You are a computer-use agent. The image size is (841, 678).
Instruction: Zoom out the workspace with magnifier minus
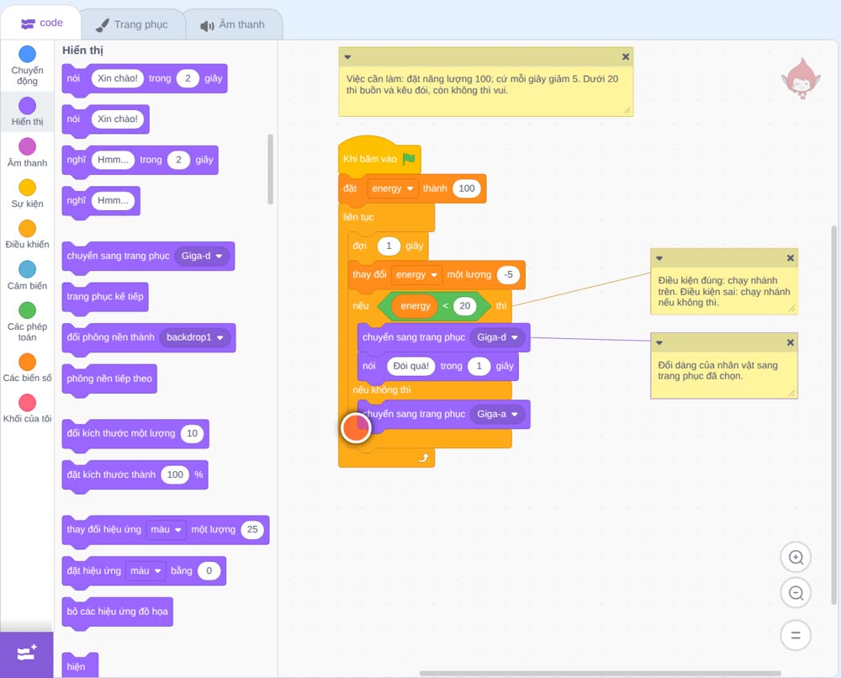point(796,593)
